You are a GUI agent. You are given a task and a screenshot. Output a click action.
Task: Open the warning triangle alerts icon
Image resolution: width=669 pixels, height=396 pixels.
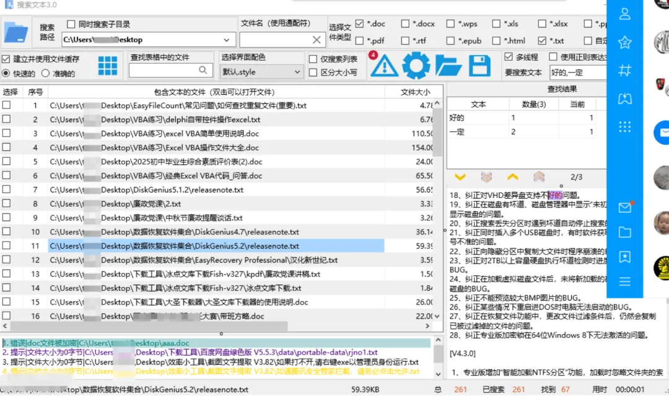pos(385,66)
